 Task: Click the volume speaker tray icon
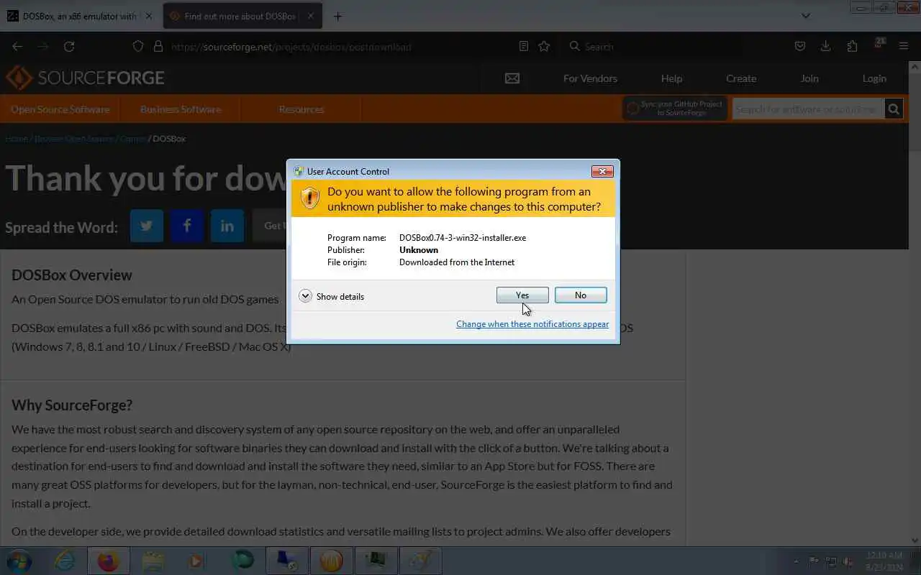(x=849, y=561)
